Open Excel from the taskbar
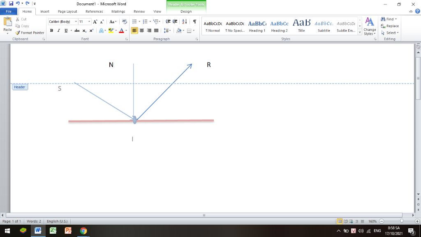The width and height of the screenshot is (421, 237). (53, 230)
